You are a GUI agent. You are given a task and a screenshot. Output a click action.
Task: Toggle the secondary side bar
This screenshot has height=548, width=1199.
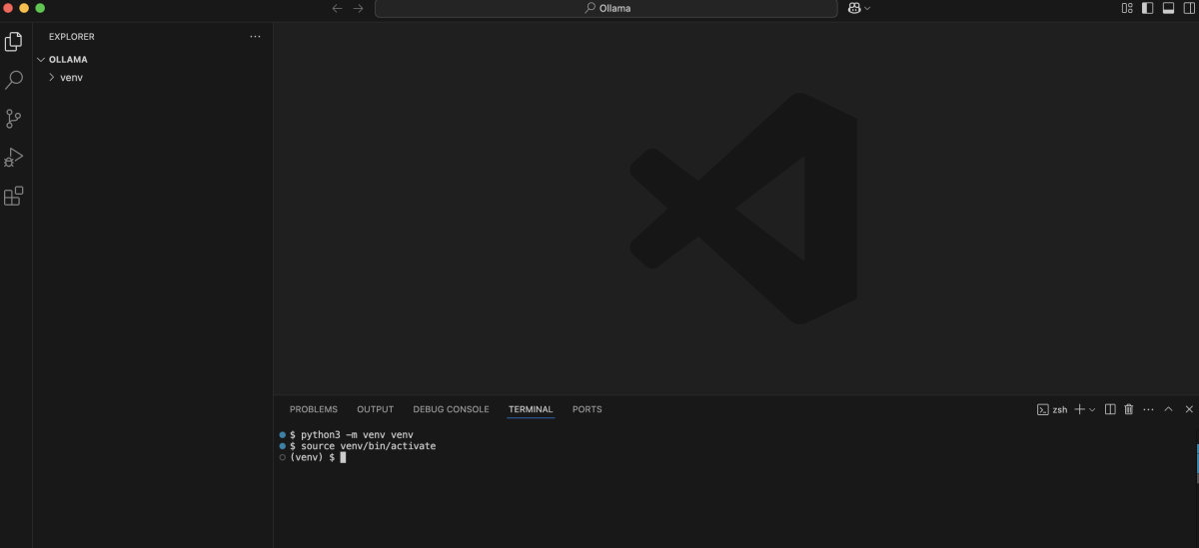click(x=1187, y=8)
